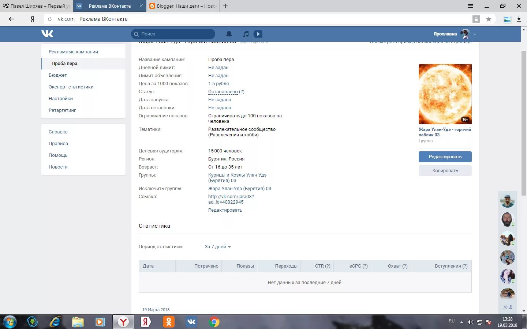Screen dimensions: 527x329
Task: Open browser hamburger menu
Action: coord(471,6)
